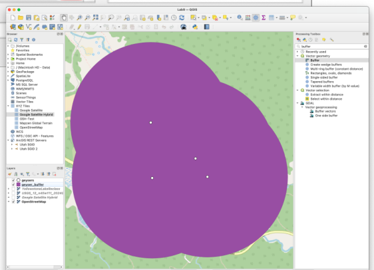Activate the Zoom In magnifier tool
The image size is (374, 270).
coord(79,18)
